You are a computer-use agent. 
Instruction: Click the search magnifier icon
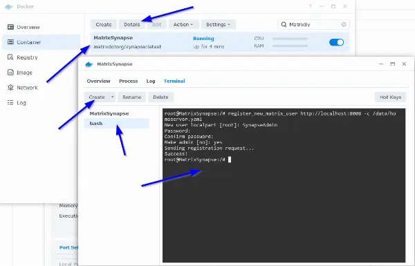tap(284, 24)
